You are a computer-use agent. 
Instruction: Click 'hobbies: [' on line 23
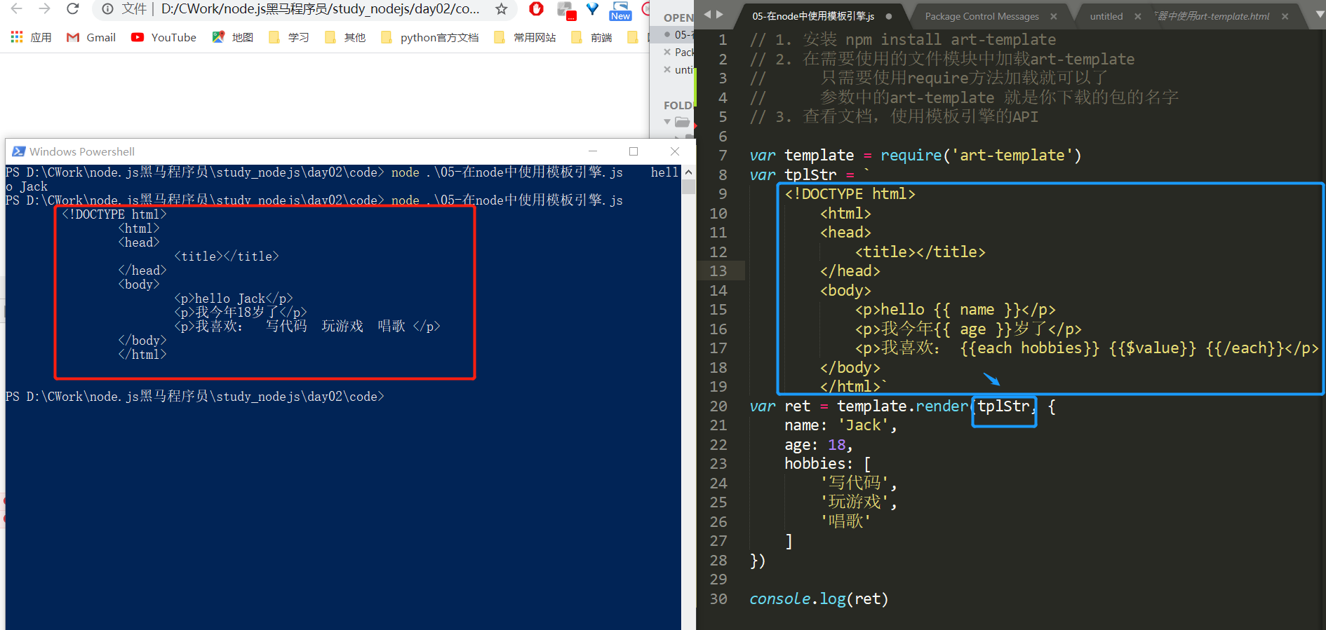[828, 464]
